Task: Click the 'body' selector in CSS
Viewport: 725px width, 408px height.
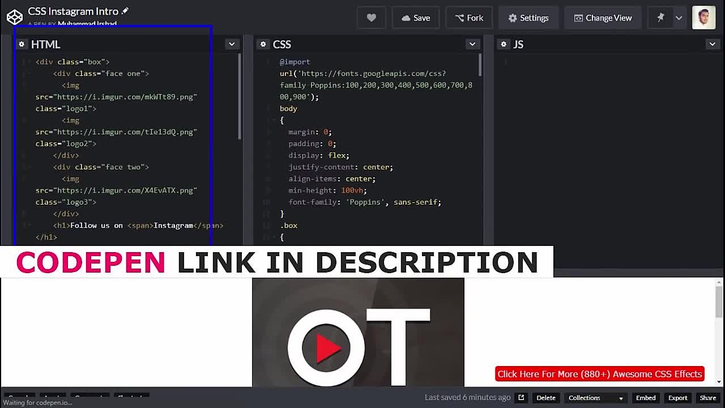Action: [288, 108]
